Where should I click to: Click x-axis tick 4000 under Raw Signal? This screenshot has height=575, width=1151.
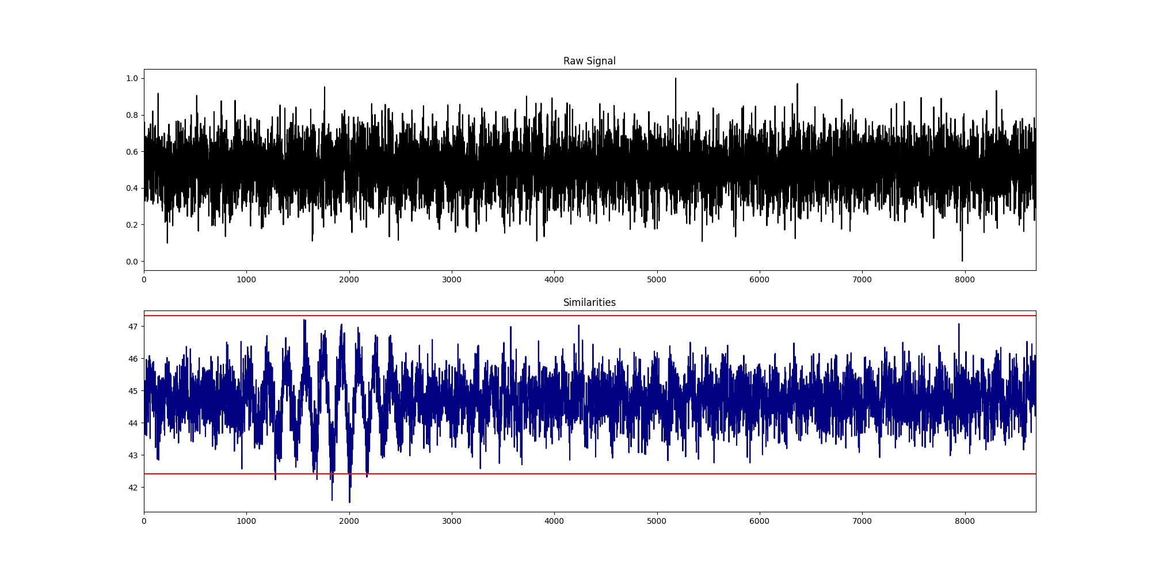click(554, 280)
